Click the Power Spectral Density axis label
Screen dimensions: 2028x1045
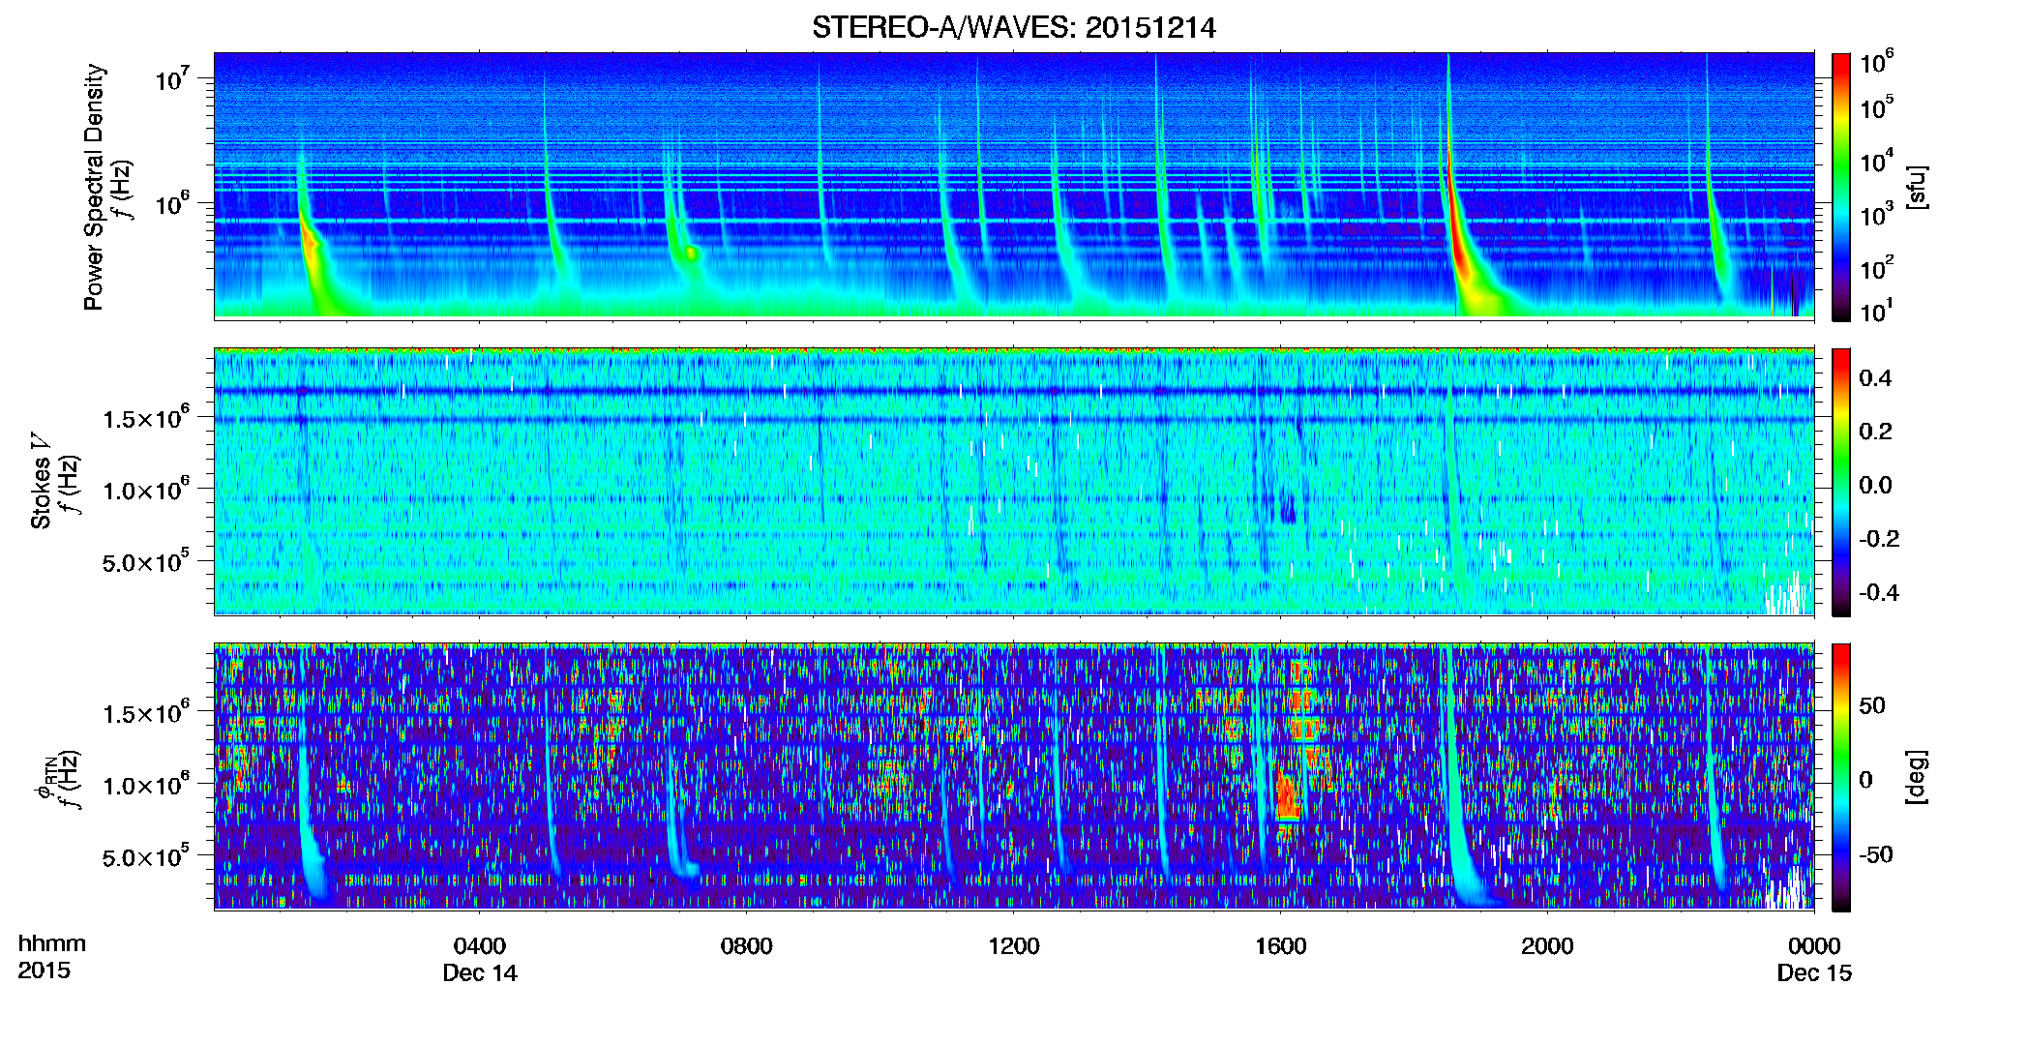pos(94,187)
